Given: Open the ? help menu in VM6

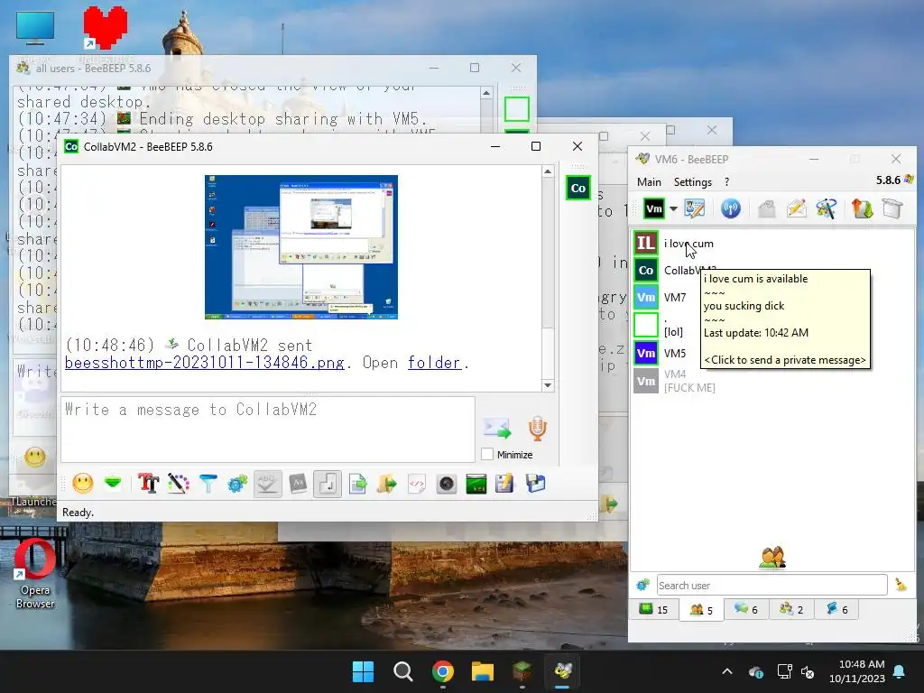Looking at the screenshot, I should [x=726, y=182].
